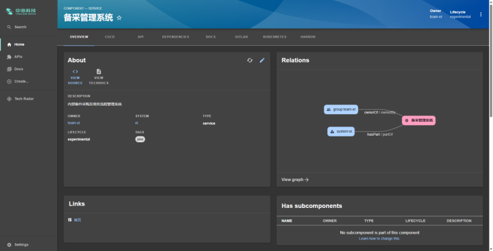Click Learn how to change this link
Image resolution: width=493 pixels, height=251 pixels.
pyautogui.click(x=379, y=238)
